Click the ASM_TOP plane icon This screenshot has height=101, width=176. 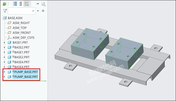pyautogui.click(x=9, y=28)
